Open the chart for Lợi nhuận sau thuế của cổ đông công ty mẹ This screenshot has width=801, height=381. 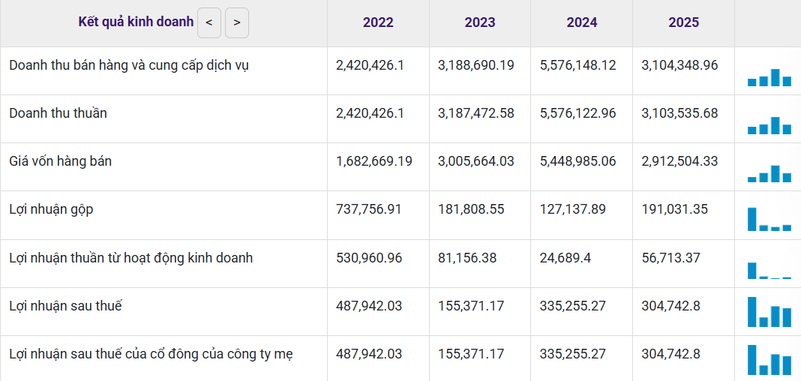(769, 359)
